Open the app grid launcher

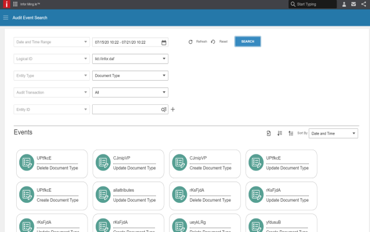click(15, 4)
